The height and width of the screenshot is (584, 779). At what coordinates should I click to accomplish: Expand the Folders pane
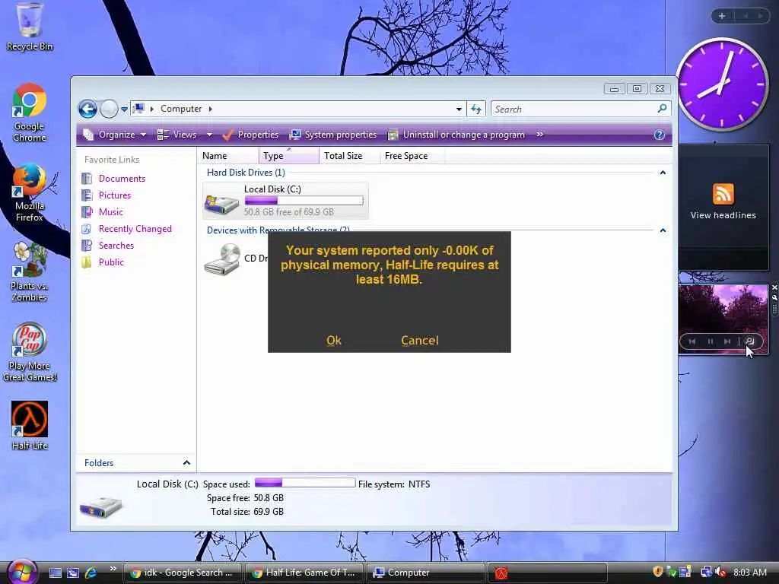(136, 463)
